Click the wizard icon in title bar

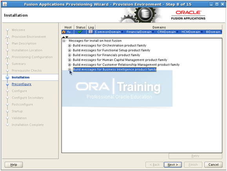coord(5,4)
